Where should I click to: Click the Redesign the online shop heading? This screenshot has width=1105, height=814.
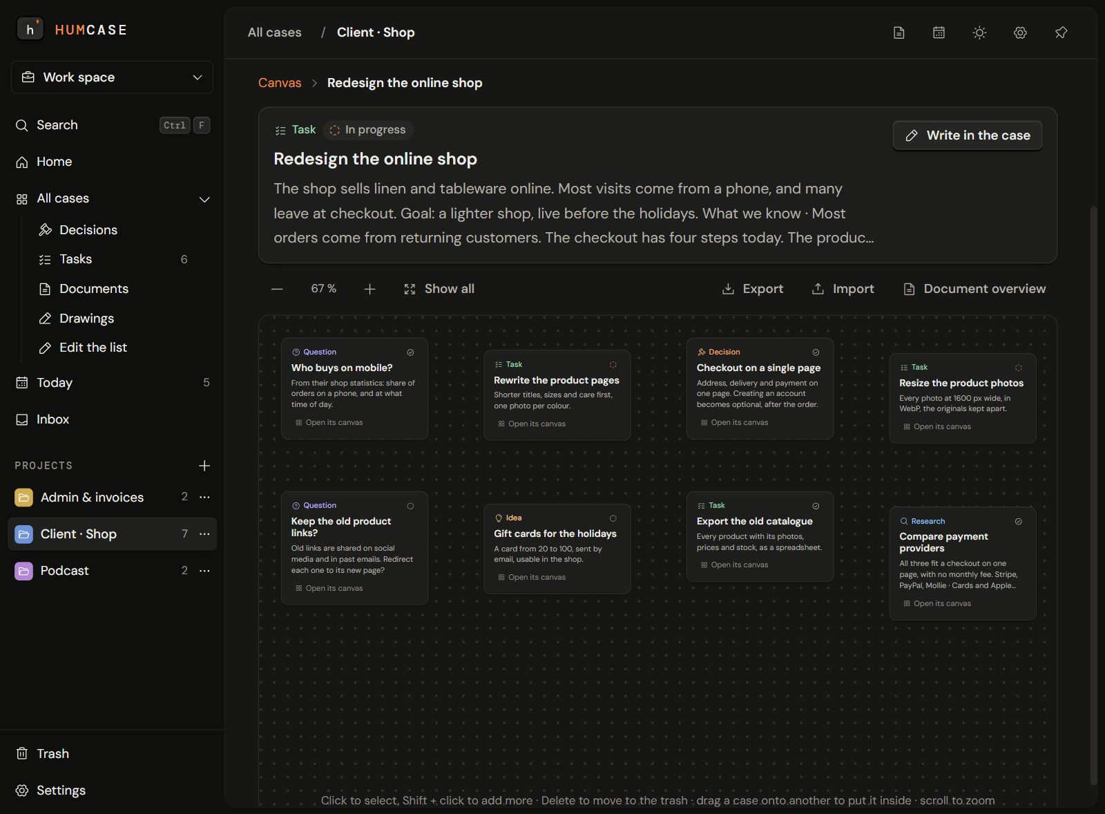click(x=375, y=159)
